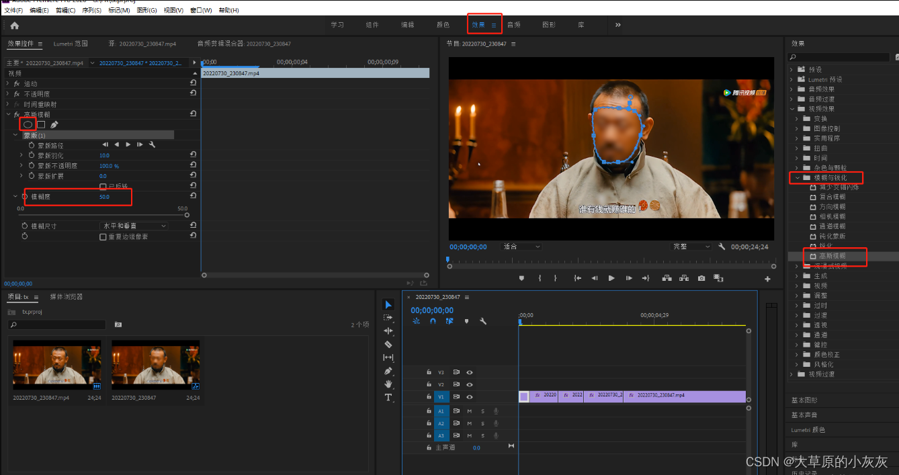
Task: Collapse the 模糊与锐化 folder
Action: click(798, 177)
